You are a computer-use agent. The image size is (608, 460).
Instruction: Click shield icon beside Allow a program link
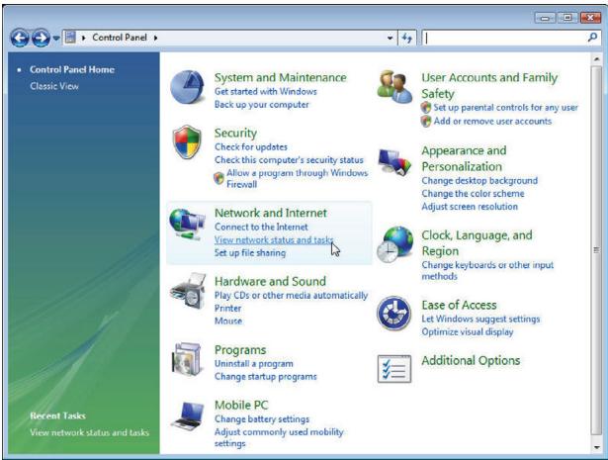(x=219, y=178)
